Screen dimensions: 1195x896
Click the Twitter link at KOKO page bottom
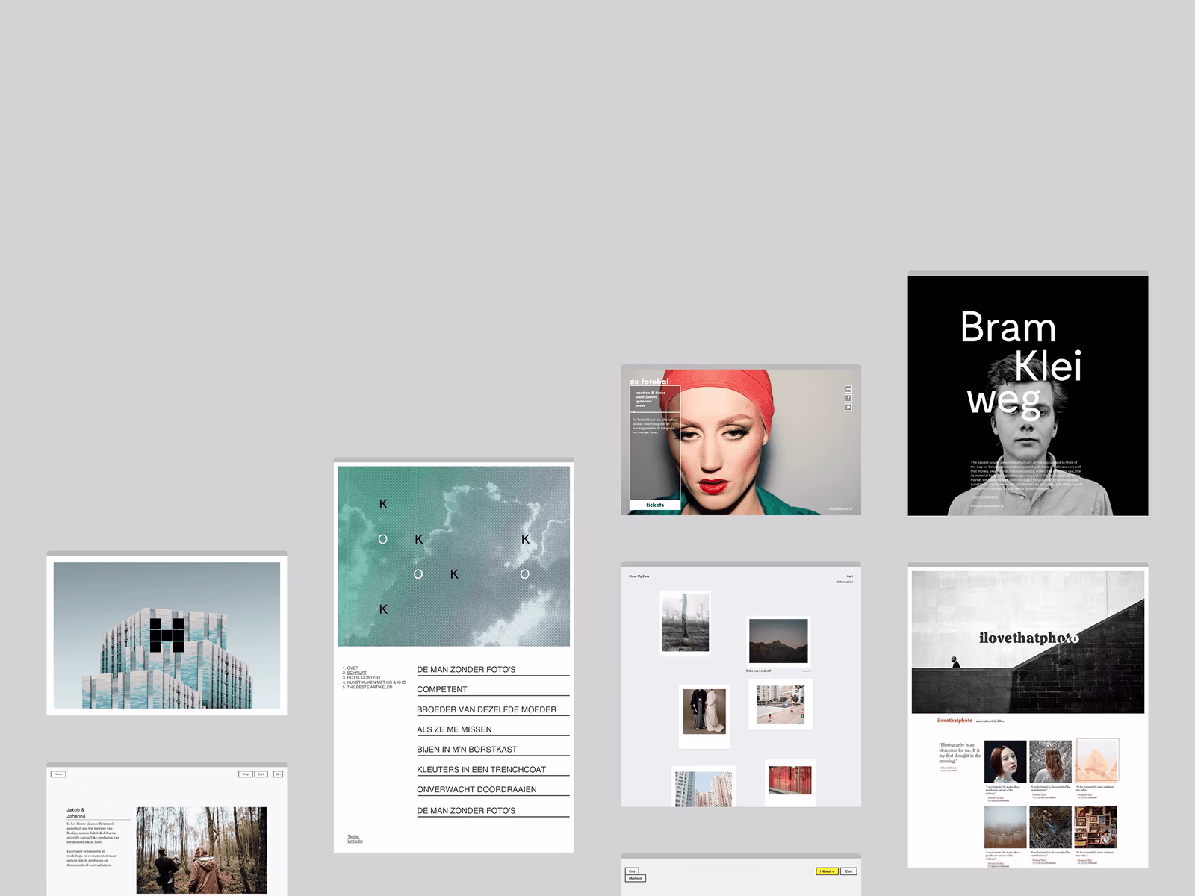(x=353, y=836)
